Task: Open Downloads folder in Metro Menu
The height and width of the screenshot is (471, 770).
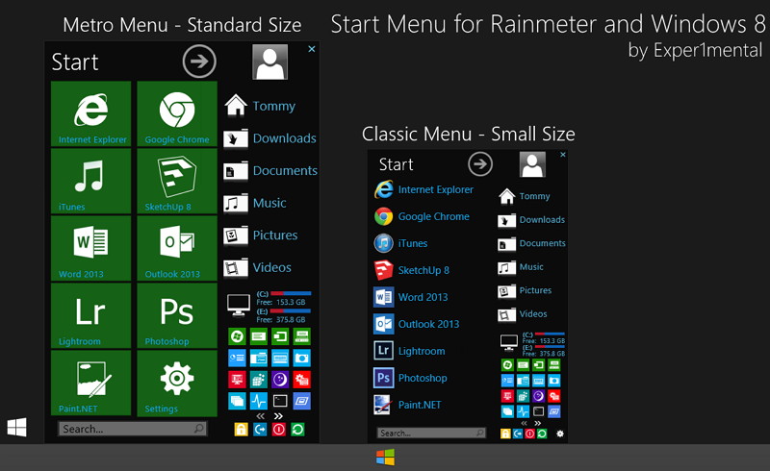Action: click(x=269, y=138)
